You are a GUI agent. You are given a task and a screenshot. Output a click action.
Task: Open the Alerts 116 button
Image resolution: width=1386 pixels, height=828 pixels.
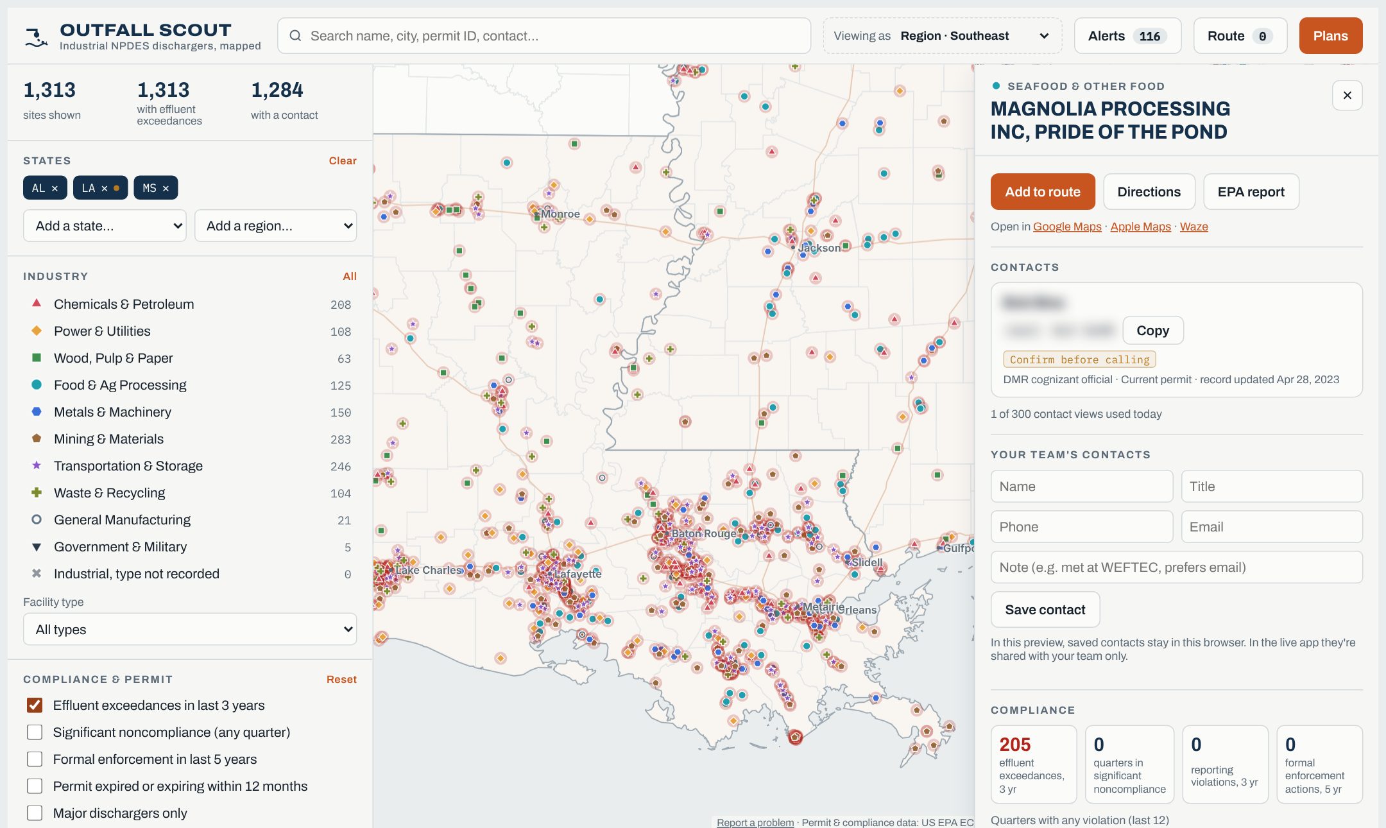pos(1127,36)
